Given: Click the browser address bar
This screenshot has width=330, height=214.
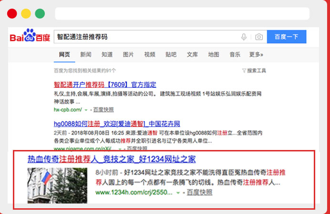Looking at the screenshot, I should (x=182, y=13).
